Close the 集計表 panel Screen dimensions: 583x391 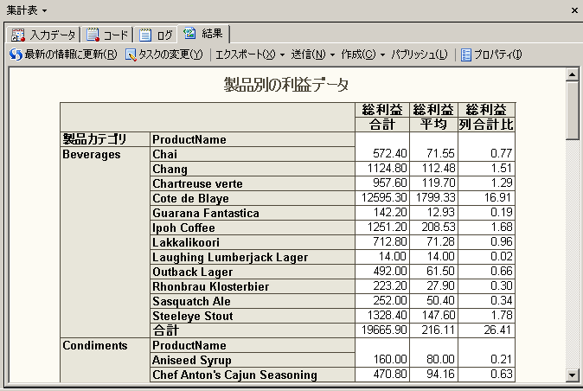point(574,10)
